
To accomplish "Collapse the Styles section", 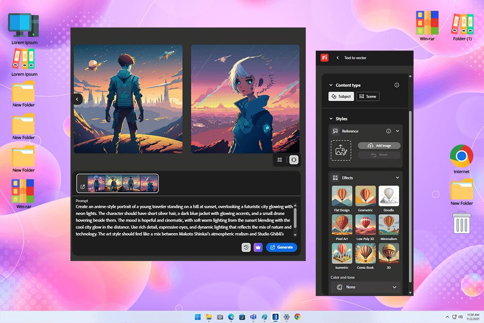I will coord(331,119).
